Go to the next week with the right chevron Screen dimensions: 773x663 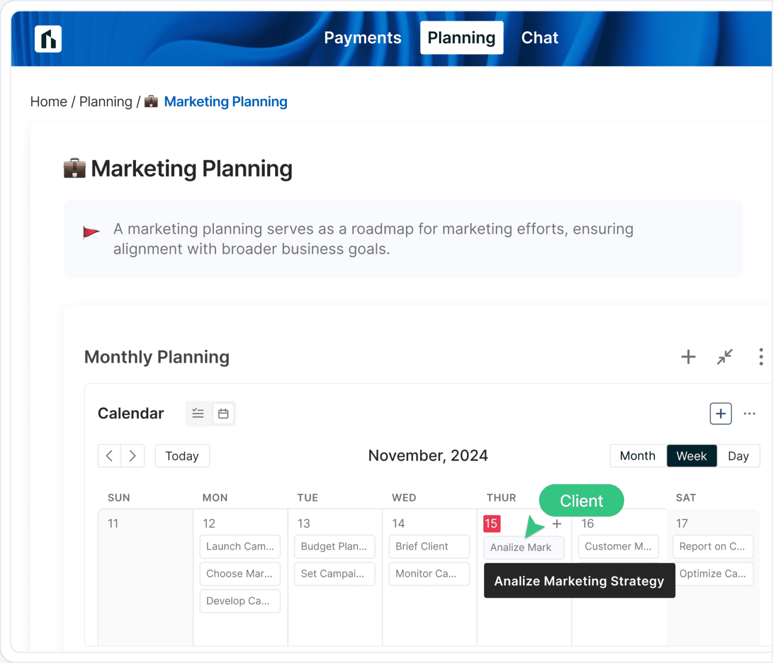point(132,456)
